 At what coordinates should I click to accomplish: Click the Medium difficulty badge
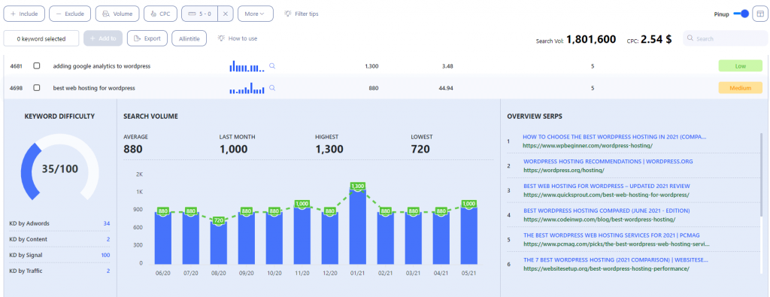741,88
